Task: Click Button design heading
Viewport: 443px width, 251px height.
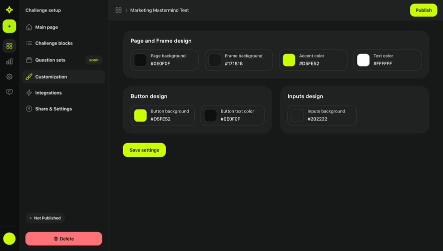Action: pos(149,96)
